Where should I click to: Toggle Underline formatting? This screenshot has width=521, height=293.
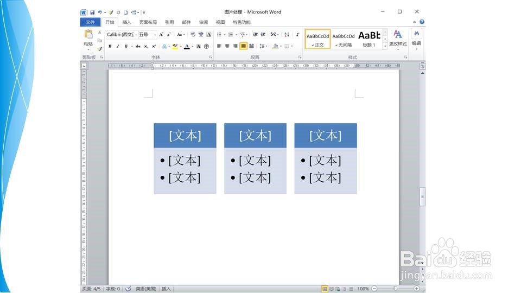[x=125, y=47]
